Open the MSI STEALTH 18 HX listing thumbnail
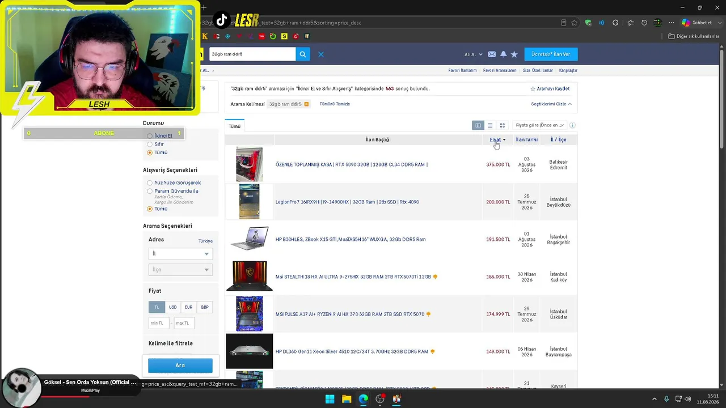This screenshot has height=408, width=726. click(250, 276)
